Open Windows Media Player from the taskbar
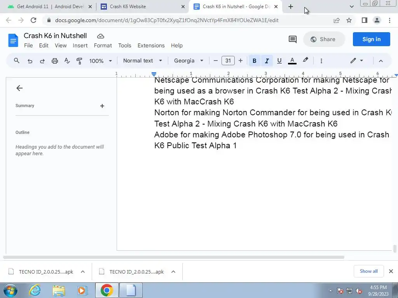Image resolution: width=398 pixels, height=298 pixels. (x=82, y=290)
